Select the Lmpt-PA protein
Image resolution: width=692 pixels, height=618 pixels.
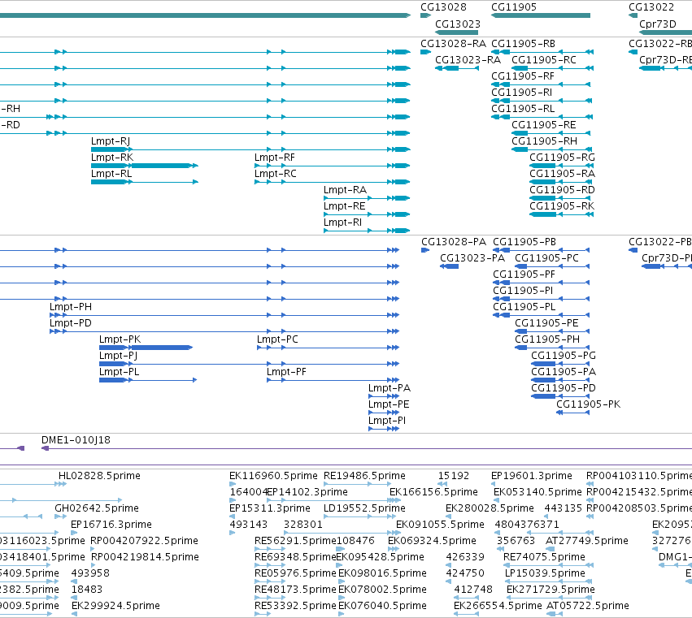[384, 397]
